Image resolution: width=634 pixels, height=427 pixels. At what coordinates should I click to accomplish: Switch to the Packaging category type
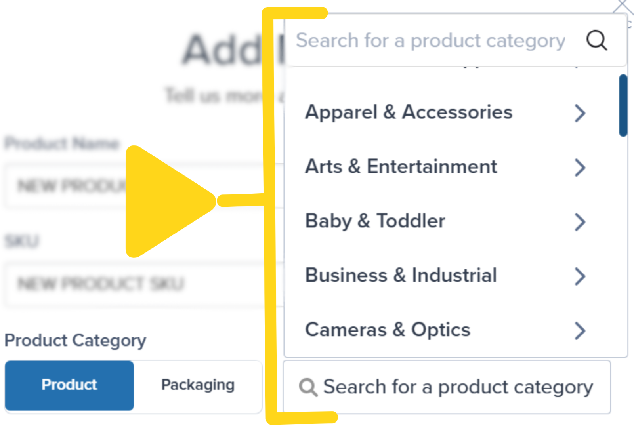(197, 384)
